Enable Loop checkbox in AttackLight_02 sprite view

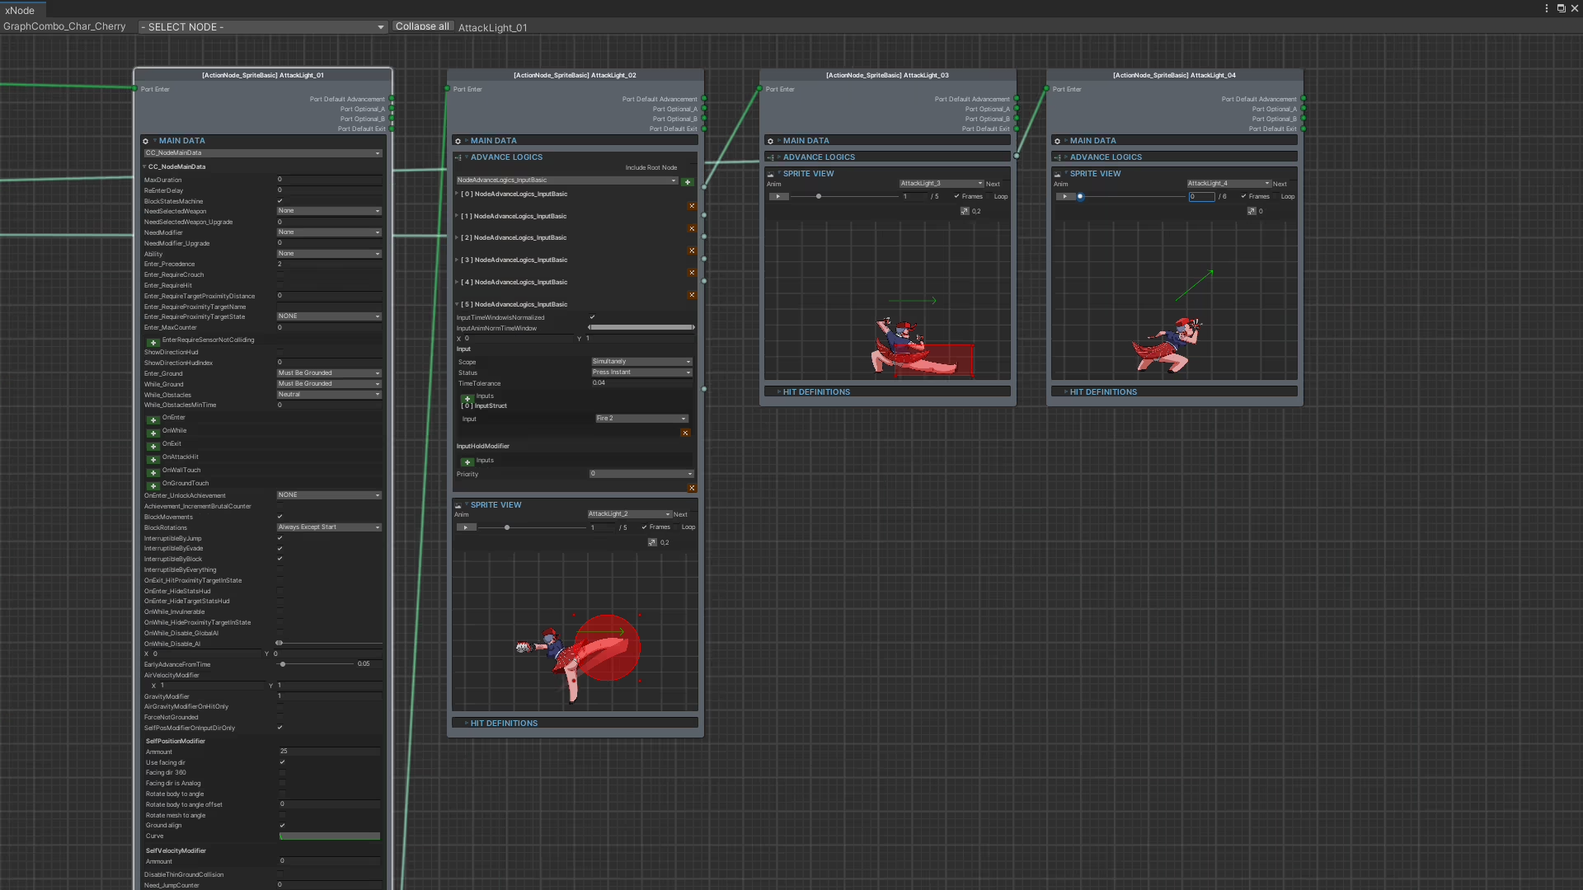pos(677,527)
